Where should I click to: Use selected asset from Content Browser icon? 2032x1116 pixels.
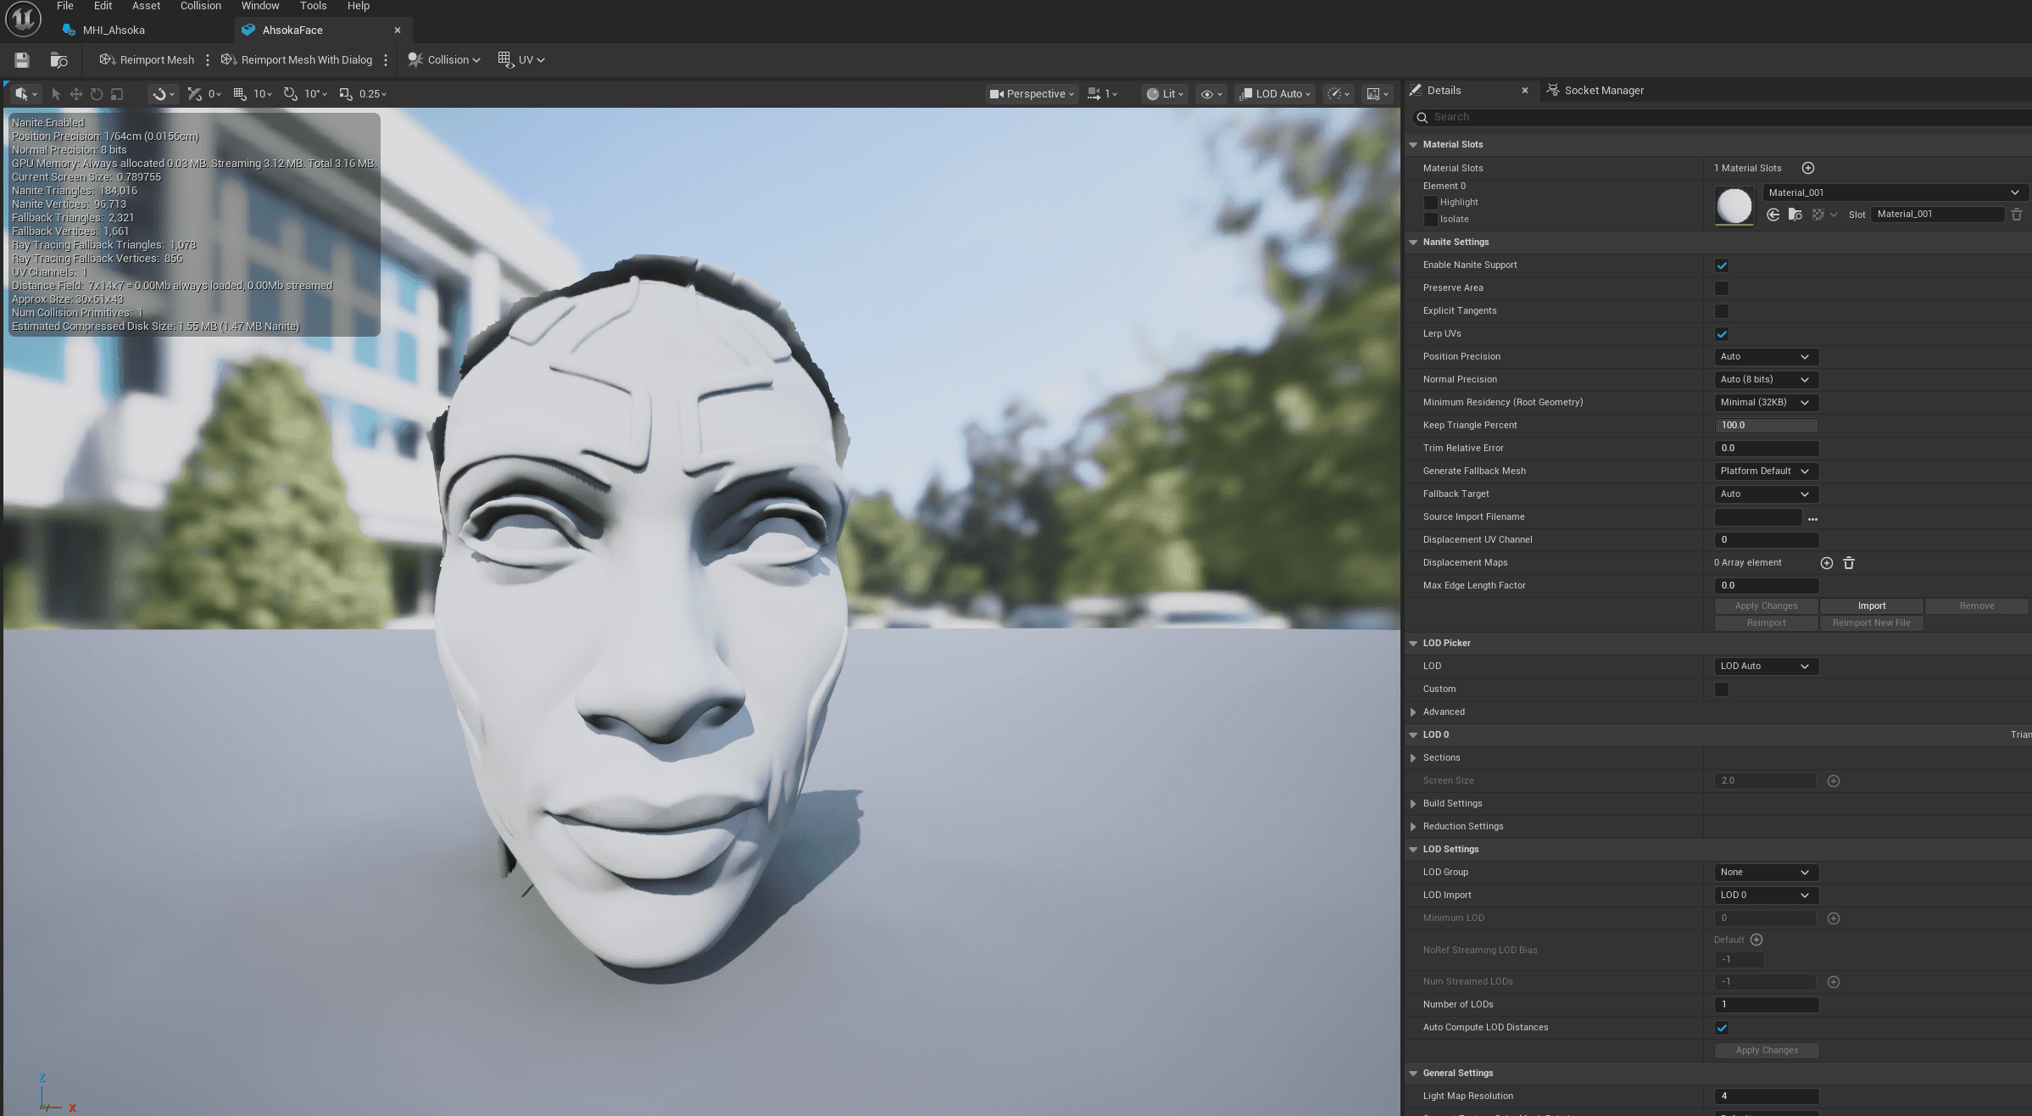[1773, 215]
